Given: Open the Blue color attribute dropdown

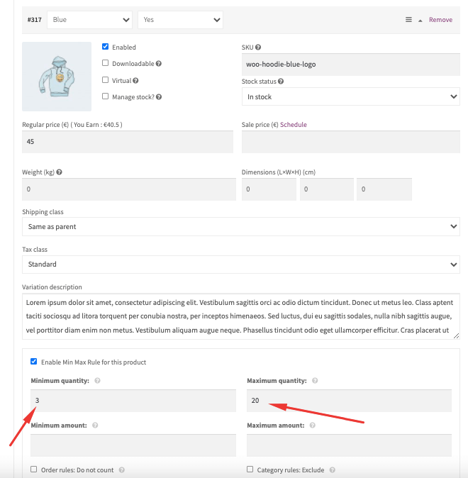Looking at the screenshot, I should point(89,20).
